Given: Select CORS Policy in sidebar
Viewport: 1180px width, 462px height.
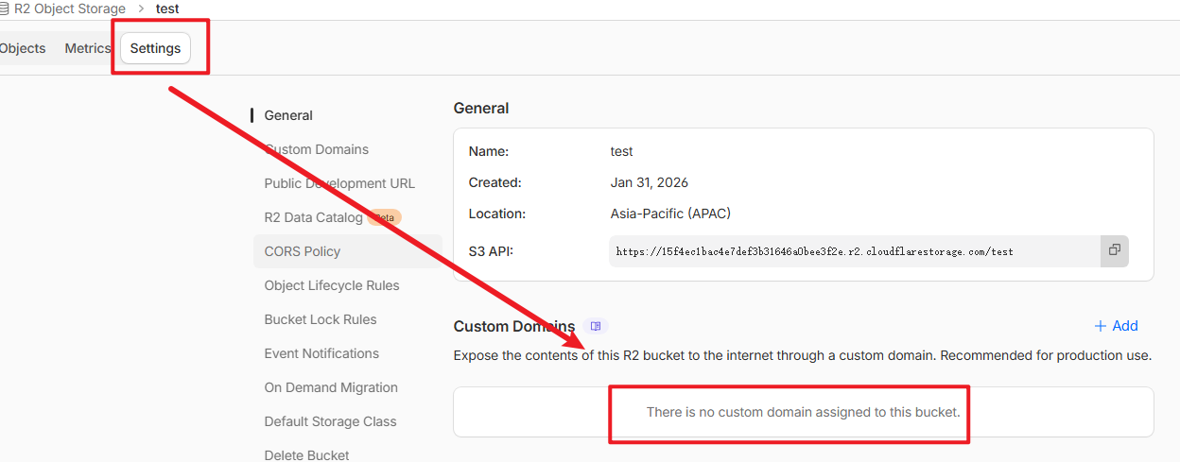Looking at the screenshot, I should tap(303, 251).
